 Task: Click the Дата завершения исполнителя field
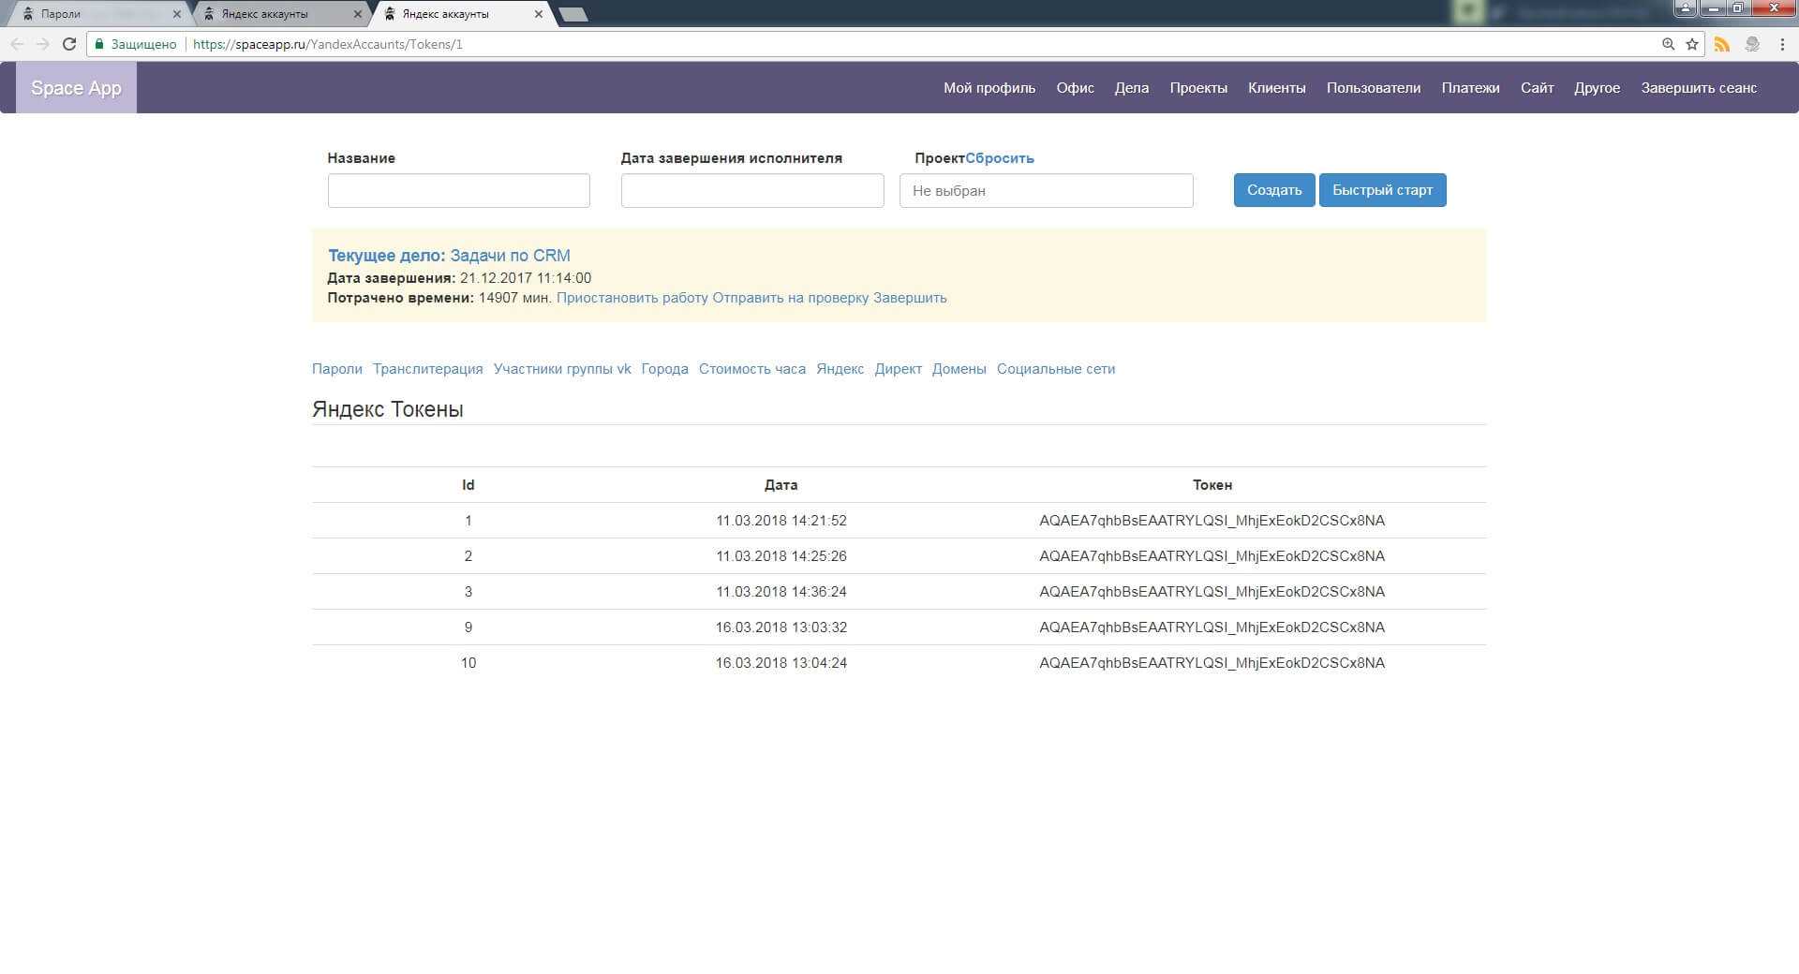751,191
